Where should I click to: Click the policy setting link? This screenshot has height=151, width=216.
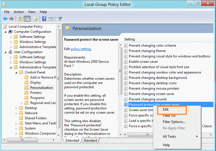click(x=81, y=49)
